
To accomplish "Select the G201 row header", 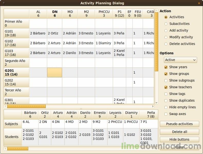I will pyautogui.click(x=16, y=73).
